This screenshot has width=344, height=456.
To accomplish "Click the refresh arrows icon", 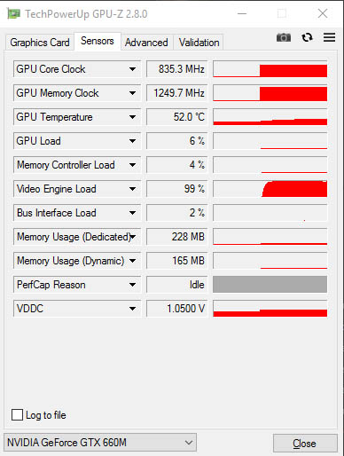I will click(307, 37).
